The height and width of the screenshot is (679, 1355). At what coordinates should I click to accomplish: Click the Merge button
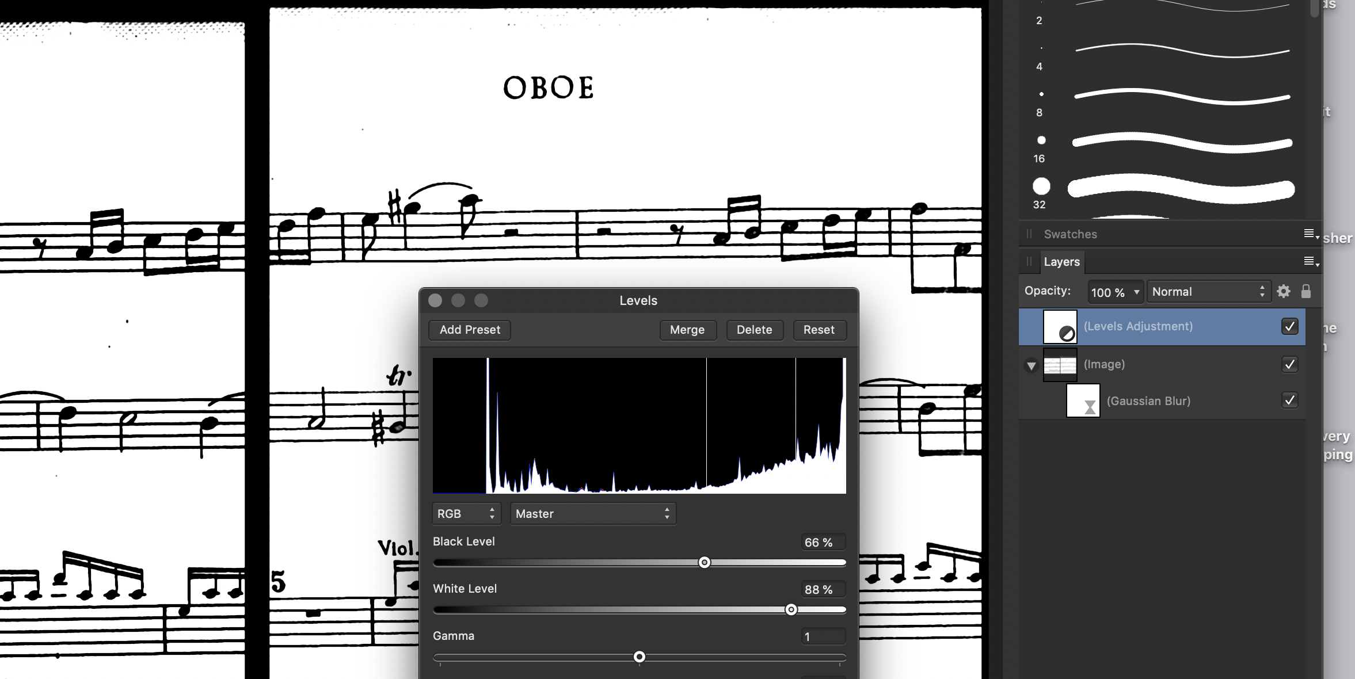687,330
